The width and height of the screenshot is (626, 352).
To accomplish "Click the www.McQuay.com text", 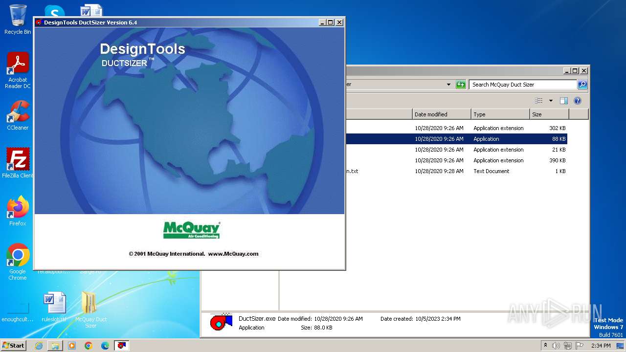I will (x=233, y=254).
